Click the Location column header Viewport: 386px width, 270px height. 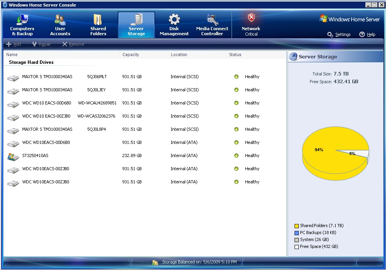pyautogui.click(x=179, y=55)
